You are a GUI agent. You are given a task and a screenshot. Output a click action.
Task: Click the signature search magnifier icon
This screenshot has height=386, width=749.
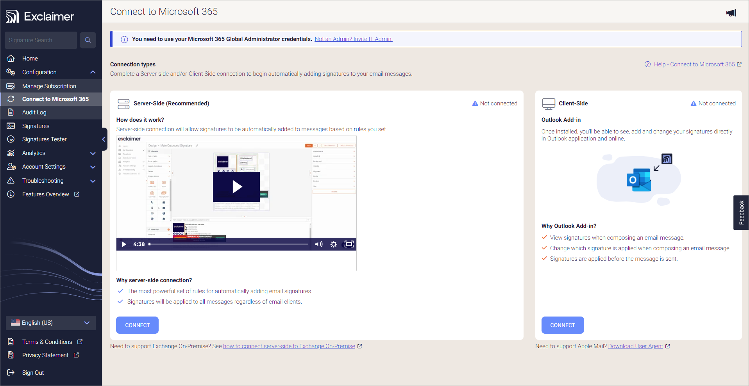[88, 40]
